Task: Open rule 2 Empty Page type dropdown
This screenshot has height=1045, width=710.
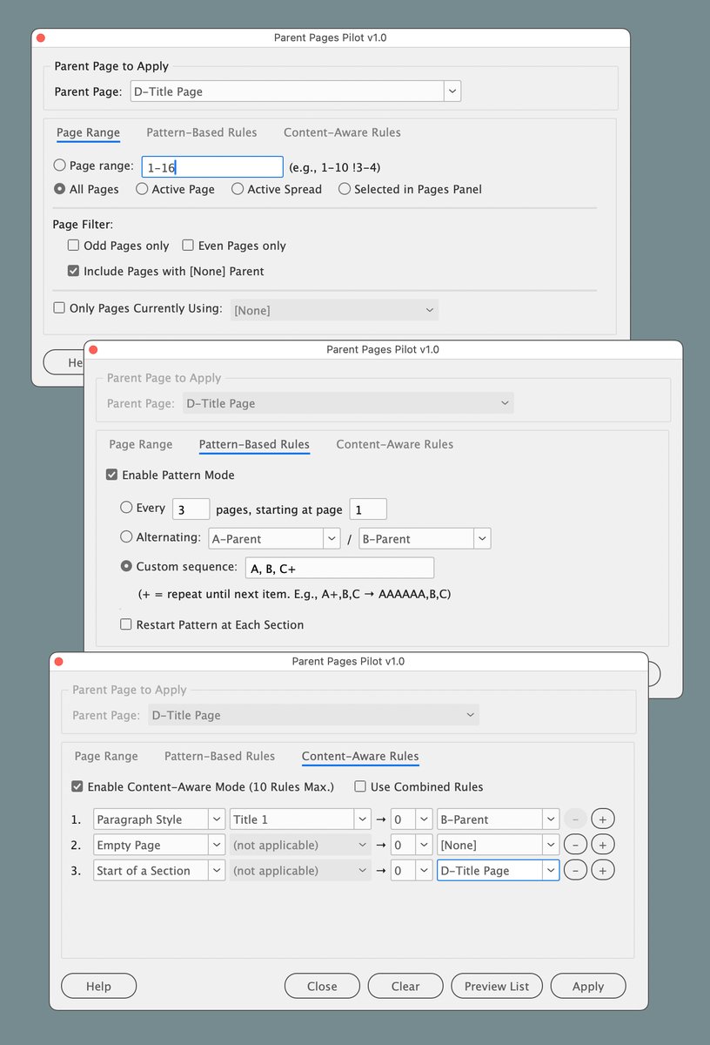Action: 159,845
